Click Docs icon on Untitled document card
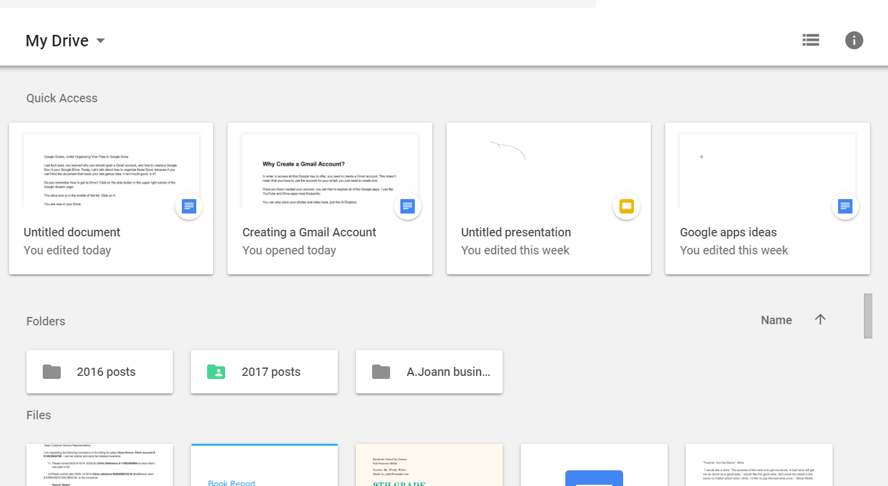 (x=189, y=206)
